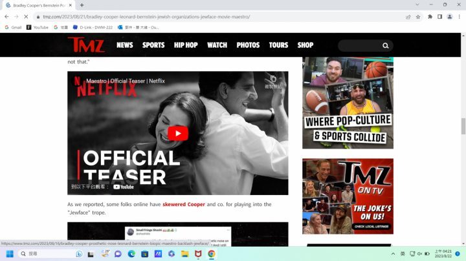Open clock and calendar flyout

pos(443,254)
